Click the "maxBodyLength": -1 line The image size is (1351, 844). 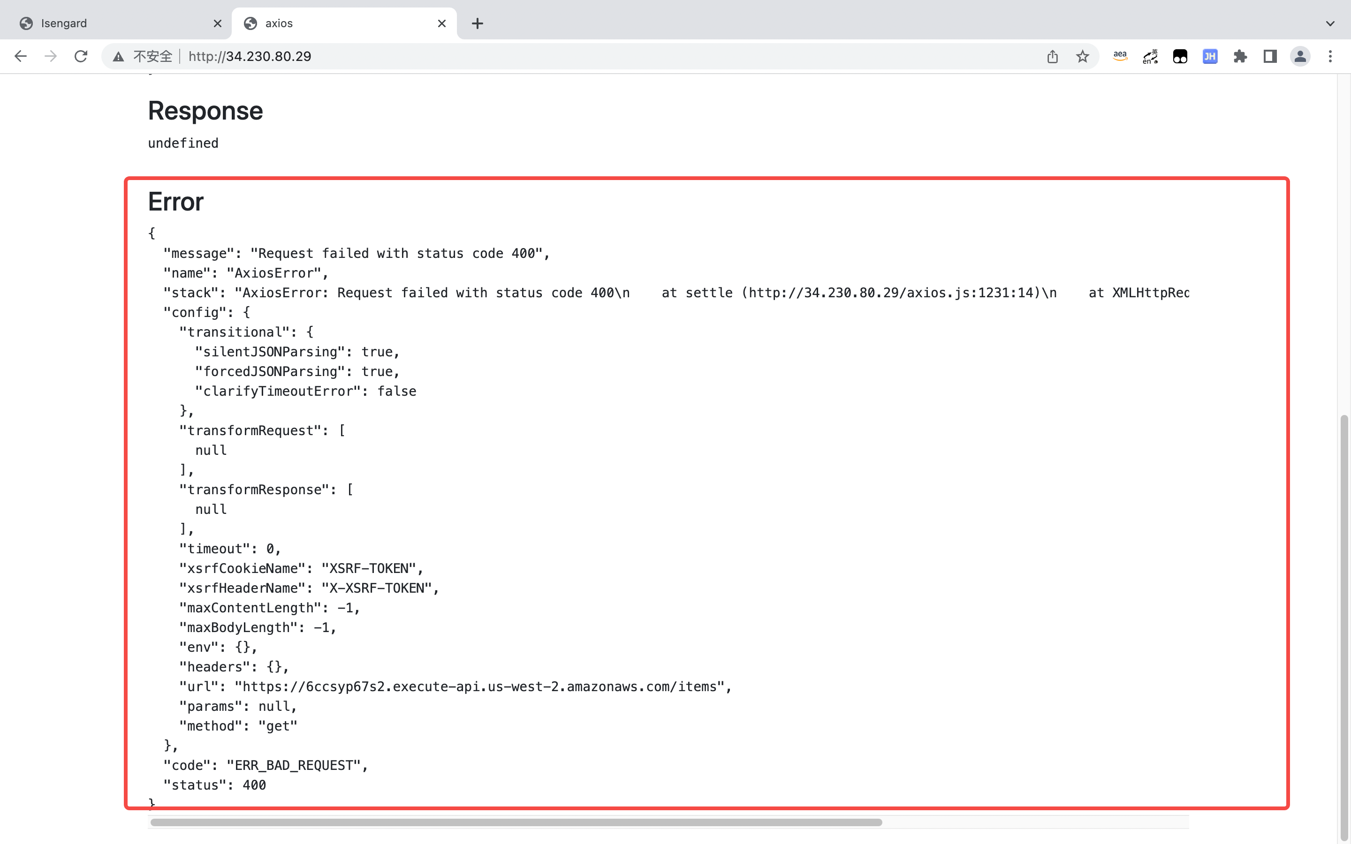pos(258,627)
